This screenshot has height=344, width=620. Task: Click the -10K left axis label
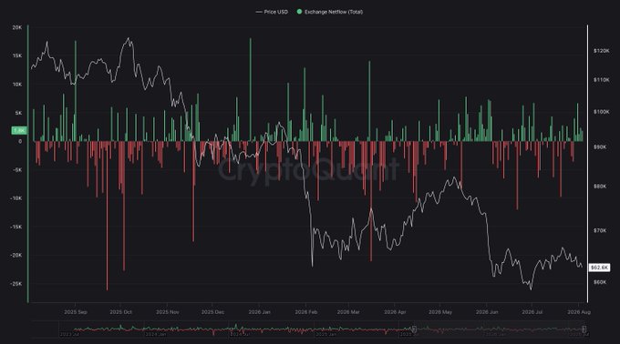pyautogui.click(x=16, y=198)
